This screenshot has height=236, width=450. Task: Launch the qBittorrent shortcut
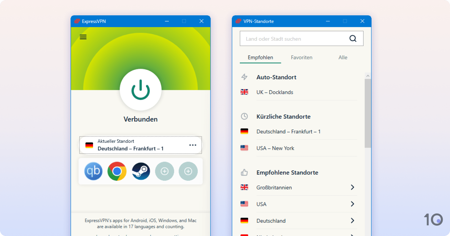93,171
